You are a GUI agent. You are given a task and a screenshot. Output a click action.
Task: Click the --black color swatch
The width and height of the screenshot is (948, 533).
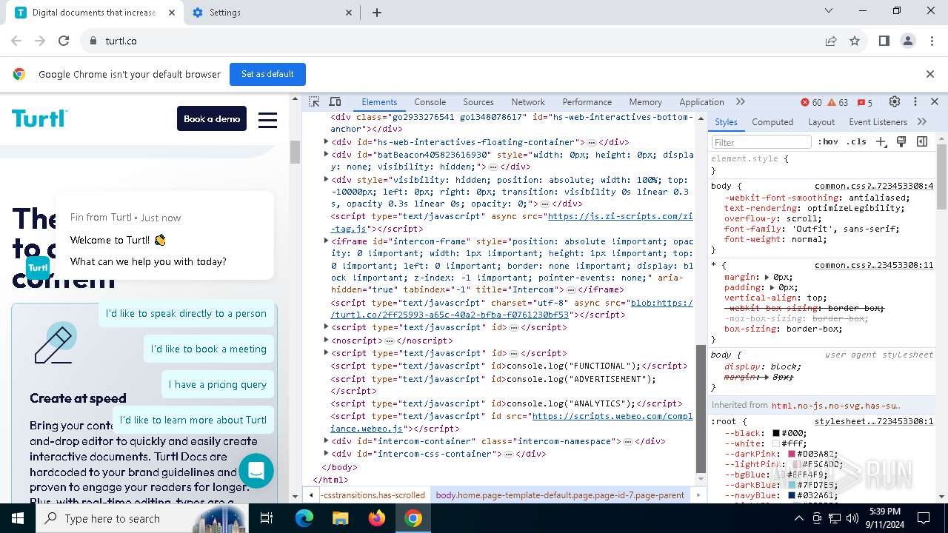(x=776, y=433)
